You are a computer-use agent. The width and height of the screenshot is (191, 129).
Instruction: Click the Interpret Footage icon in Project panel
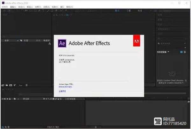click(3, 85)
